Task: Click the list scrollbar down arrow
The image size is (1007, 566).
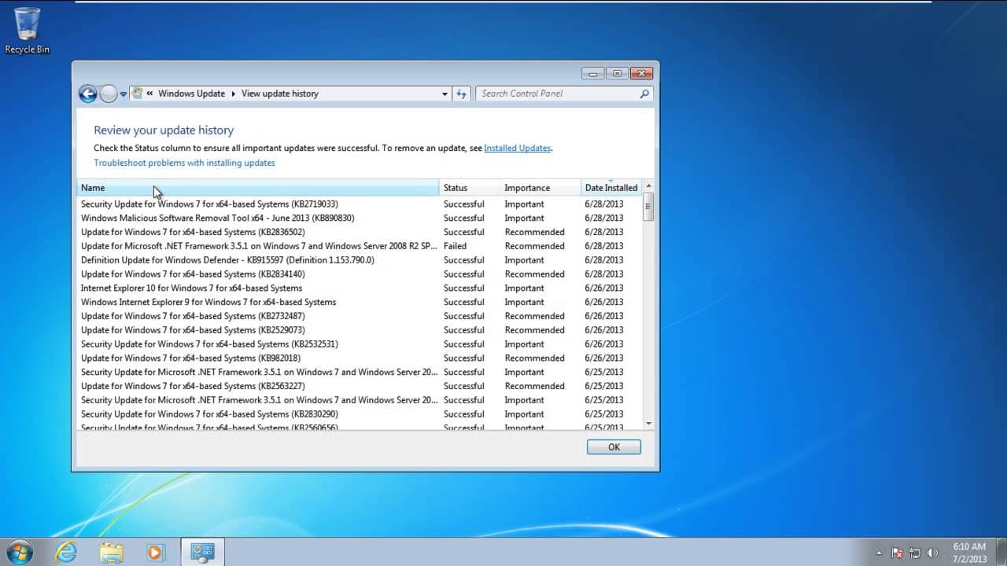Action: coord(648,424)
